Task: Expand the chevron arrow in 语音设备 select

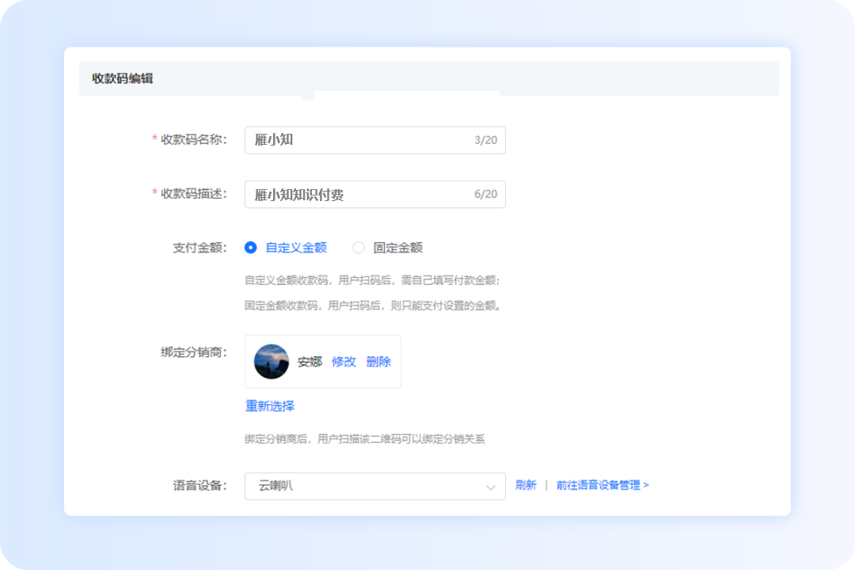Action: [x=491, y=487]
